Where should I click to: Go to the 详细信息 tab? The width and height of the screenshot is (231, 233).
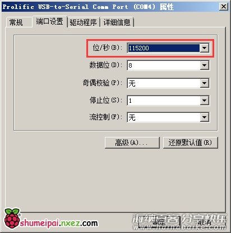tap(117, 22)
